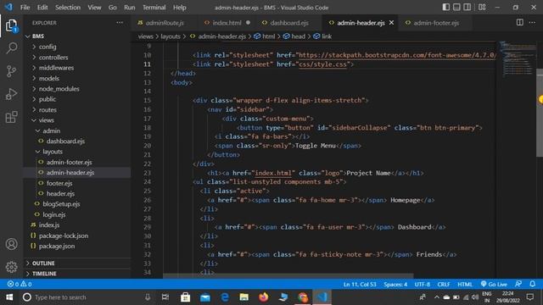Viewport: 543px width, 305px height.
Task: Open the Help menu
Action: pos(179,8)
